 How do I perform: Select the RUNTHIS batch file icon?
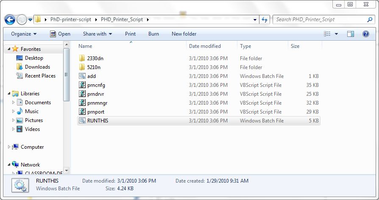tap(82, 120)
